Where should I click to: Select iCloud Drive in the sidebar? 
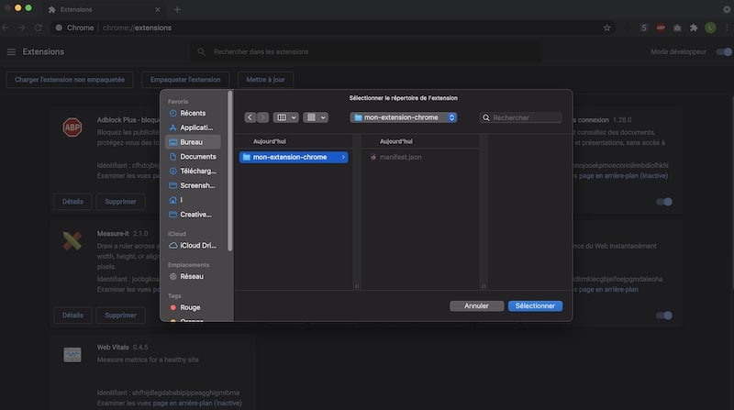[x=196, y=245]
